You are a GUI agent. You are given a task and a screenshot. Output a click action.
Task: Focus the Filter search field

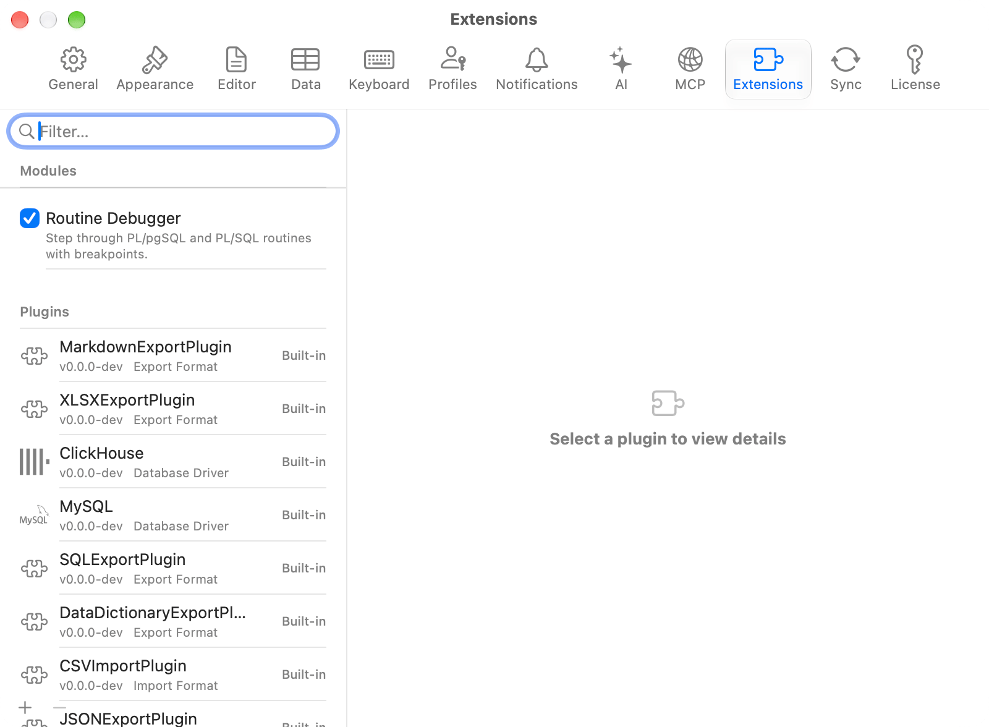[173, 131]
